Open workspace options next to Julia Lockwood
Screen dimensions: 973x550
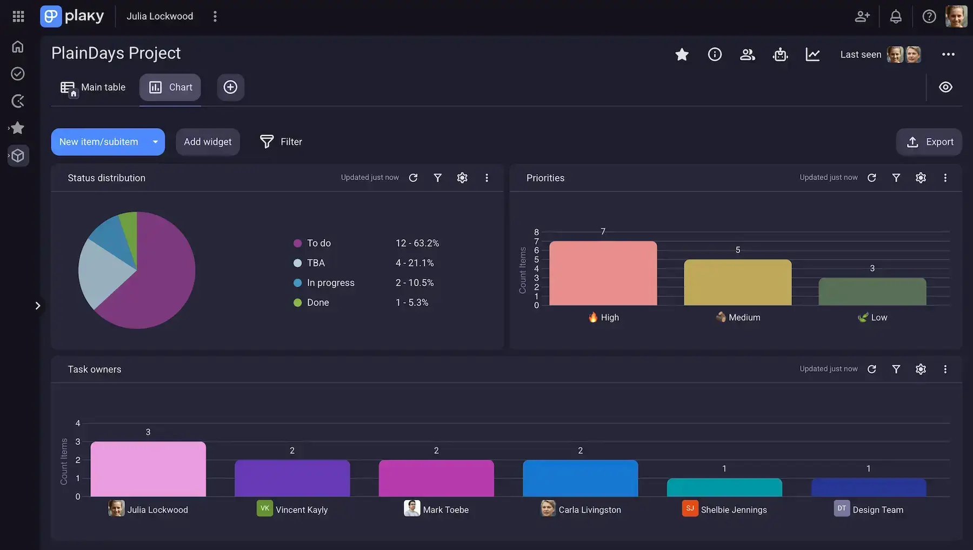tap(215, 16)
